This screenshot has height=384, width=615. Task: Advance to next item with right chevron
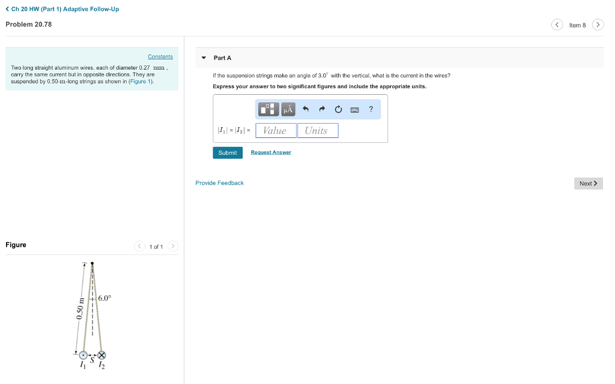[x=598, y=25]
